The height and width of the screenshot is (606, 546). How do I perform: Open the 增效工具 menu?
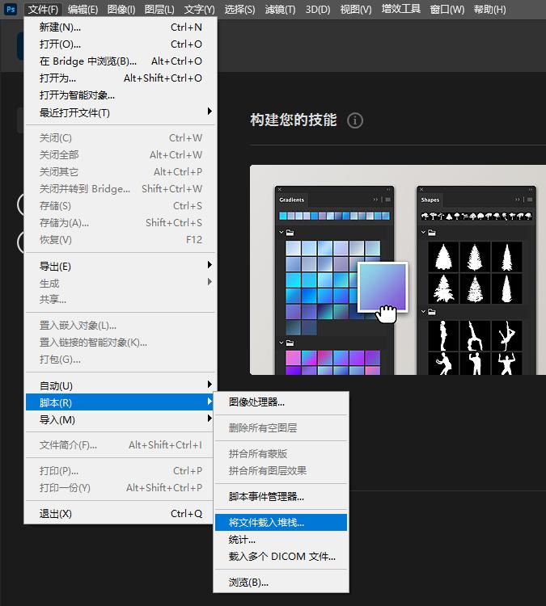click(401, 9)
